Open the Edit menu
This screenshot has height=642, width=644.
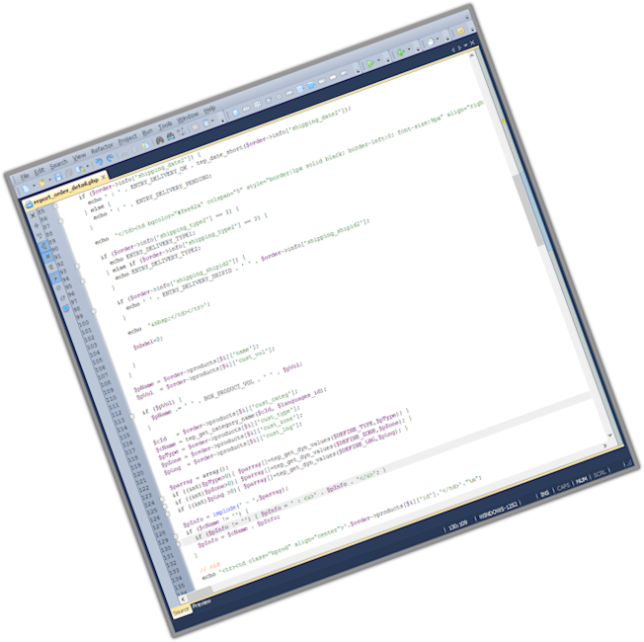tap(40, 171)
